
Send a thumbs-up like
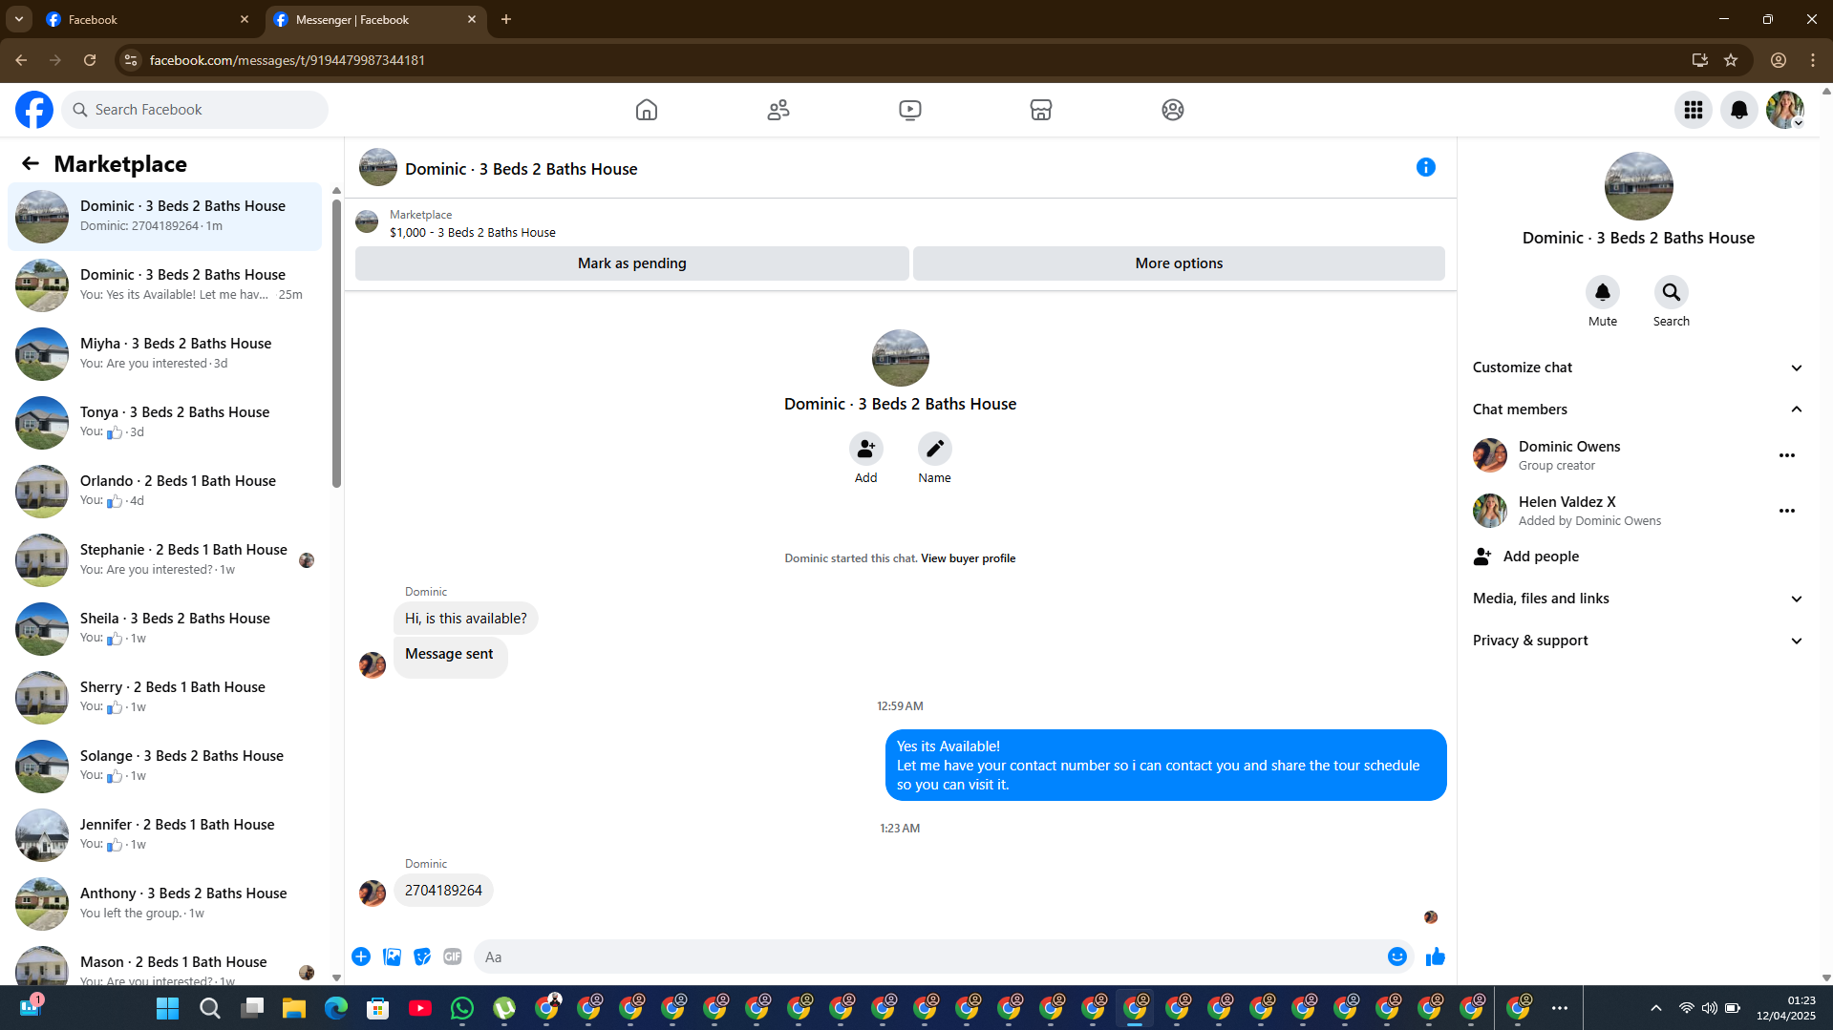(1436, 956)
